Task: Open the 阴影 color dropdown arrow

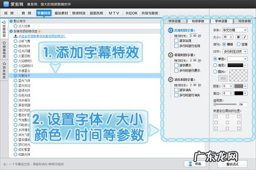Action: click(246, 86)
